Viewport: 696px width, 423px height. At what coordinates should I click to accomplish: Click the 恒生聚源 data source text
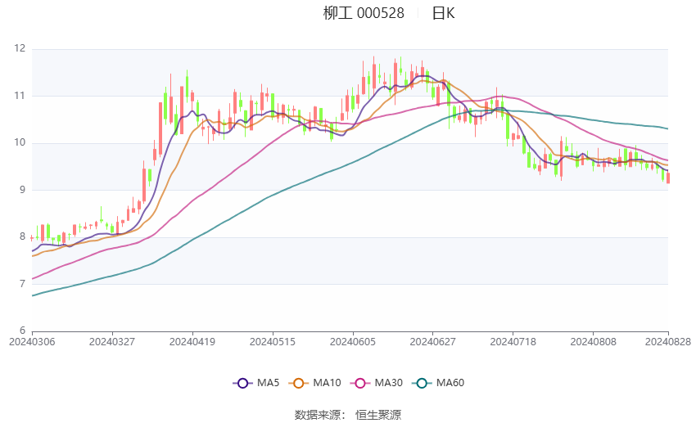378,415
